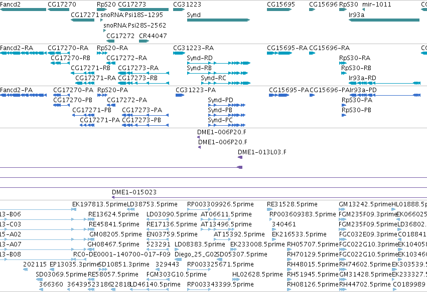Select the CG31223 gene label
This screenshot has width=427, height=292.
187,5
